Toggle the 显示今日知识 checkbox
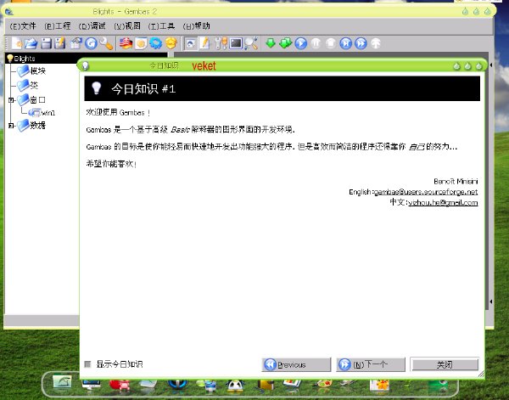Screen dimensions: 509x400 coord(87,364)
